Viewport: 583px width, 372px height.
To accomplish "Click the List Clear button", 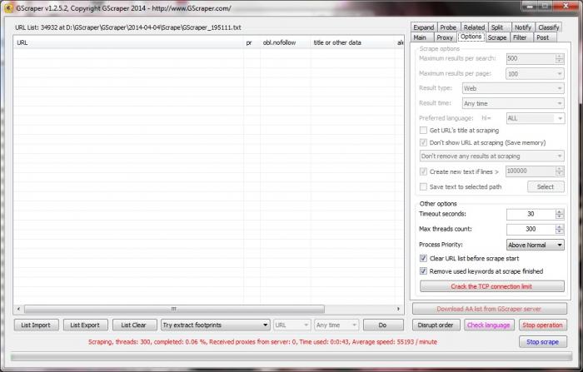I will pyautogui.click(x=134, y=325).
